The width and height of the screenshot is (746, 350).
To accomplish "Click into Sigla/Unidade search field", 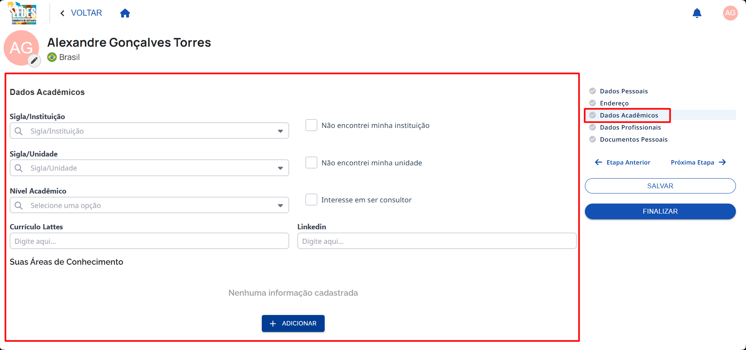I will click(149, 168).
